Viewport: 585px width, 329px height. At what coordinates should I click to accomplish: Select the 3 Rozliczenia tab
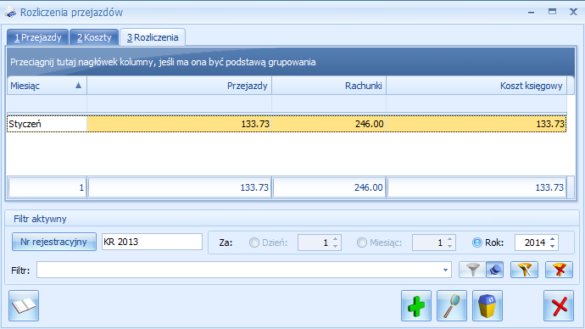(153, 37)
